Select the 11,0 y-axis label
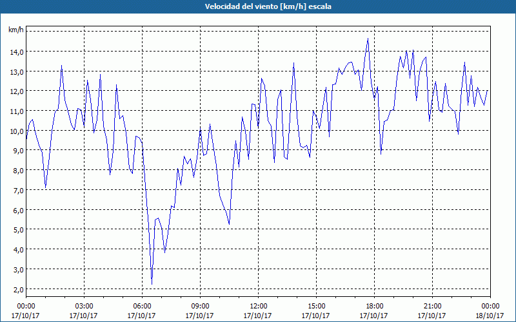The height and width of the screenshot is (322, 516). [17, 111]
